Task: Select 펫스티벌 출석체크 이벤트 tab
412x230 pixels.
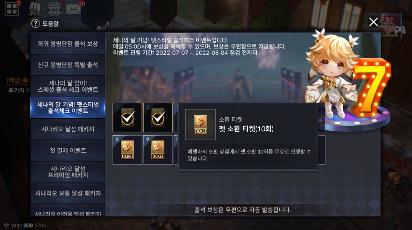Action: click(x=68, y=108)
